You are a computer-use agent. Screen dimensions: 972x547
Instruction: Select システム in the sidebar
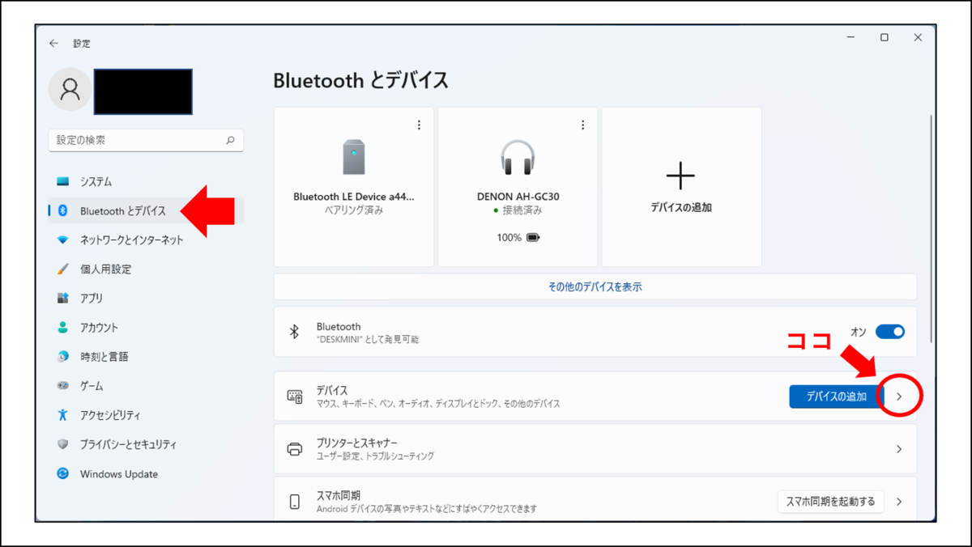(146, 182)
